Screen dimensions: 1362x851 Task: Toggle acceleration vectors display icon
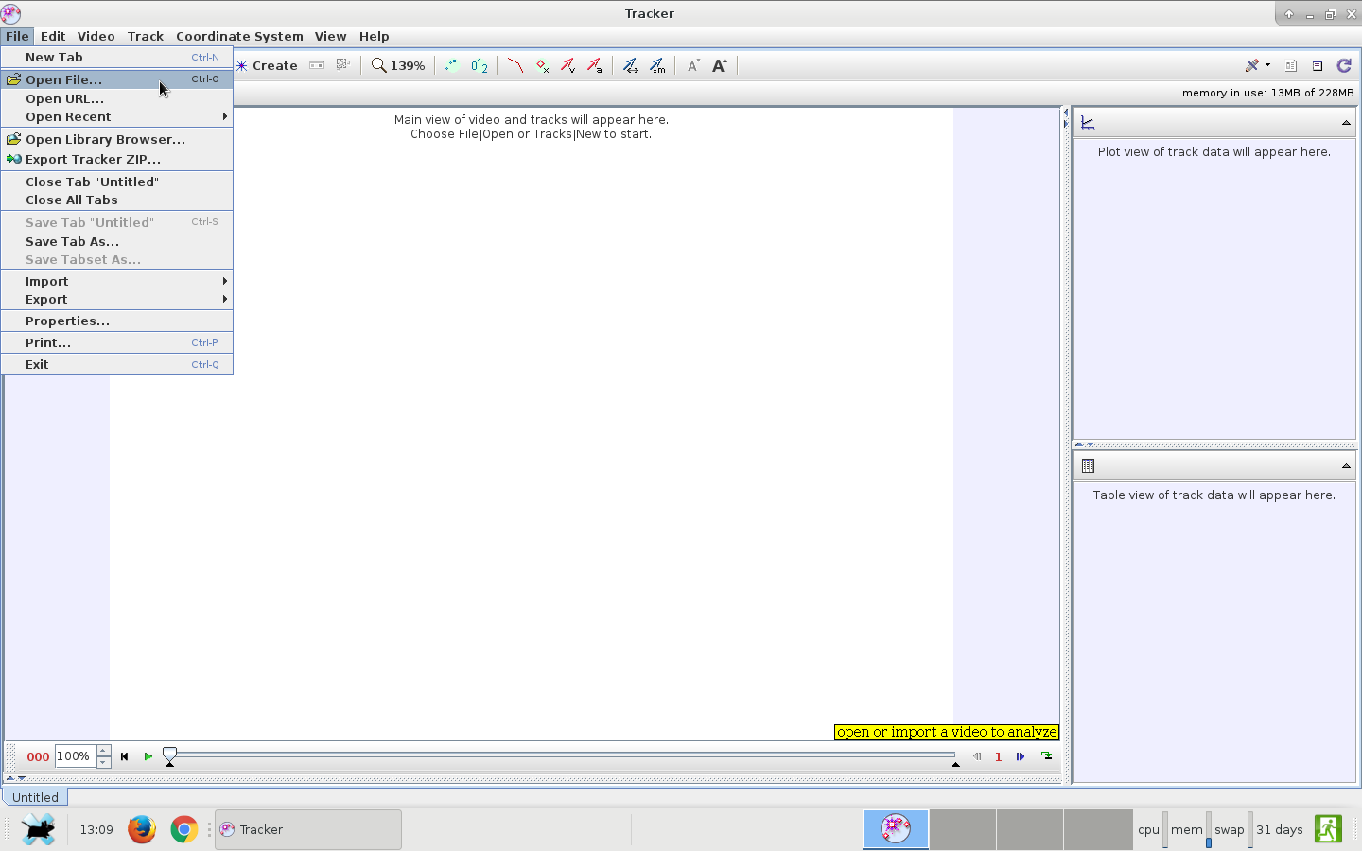click(594, 65)
